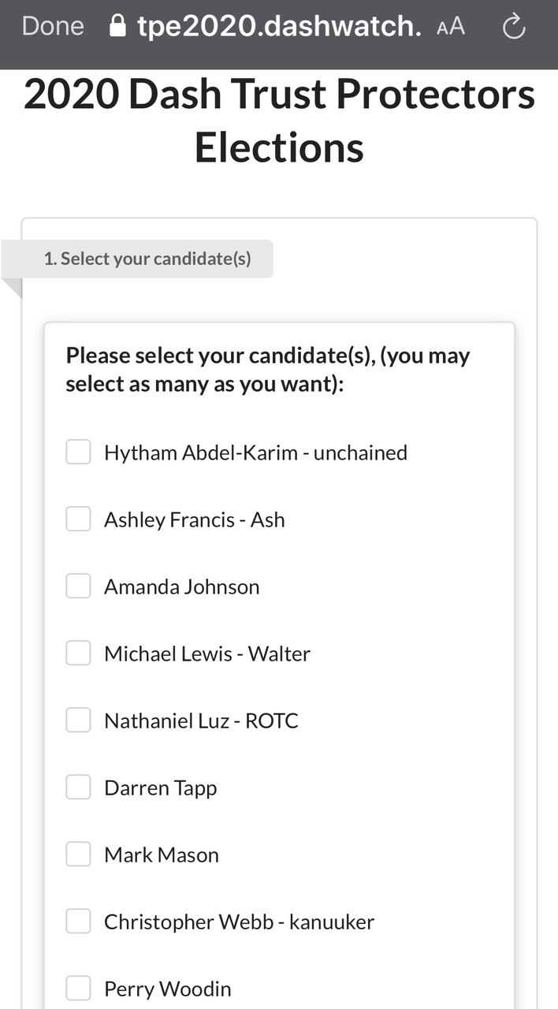The width and height of the screenshot is (558, 1009).
Task: Select the Darren Tapp checkbox
Action: 78,787
